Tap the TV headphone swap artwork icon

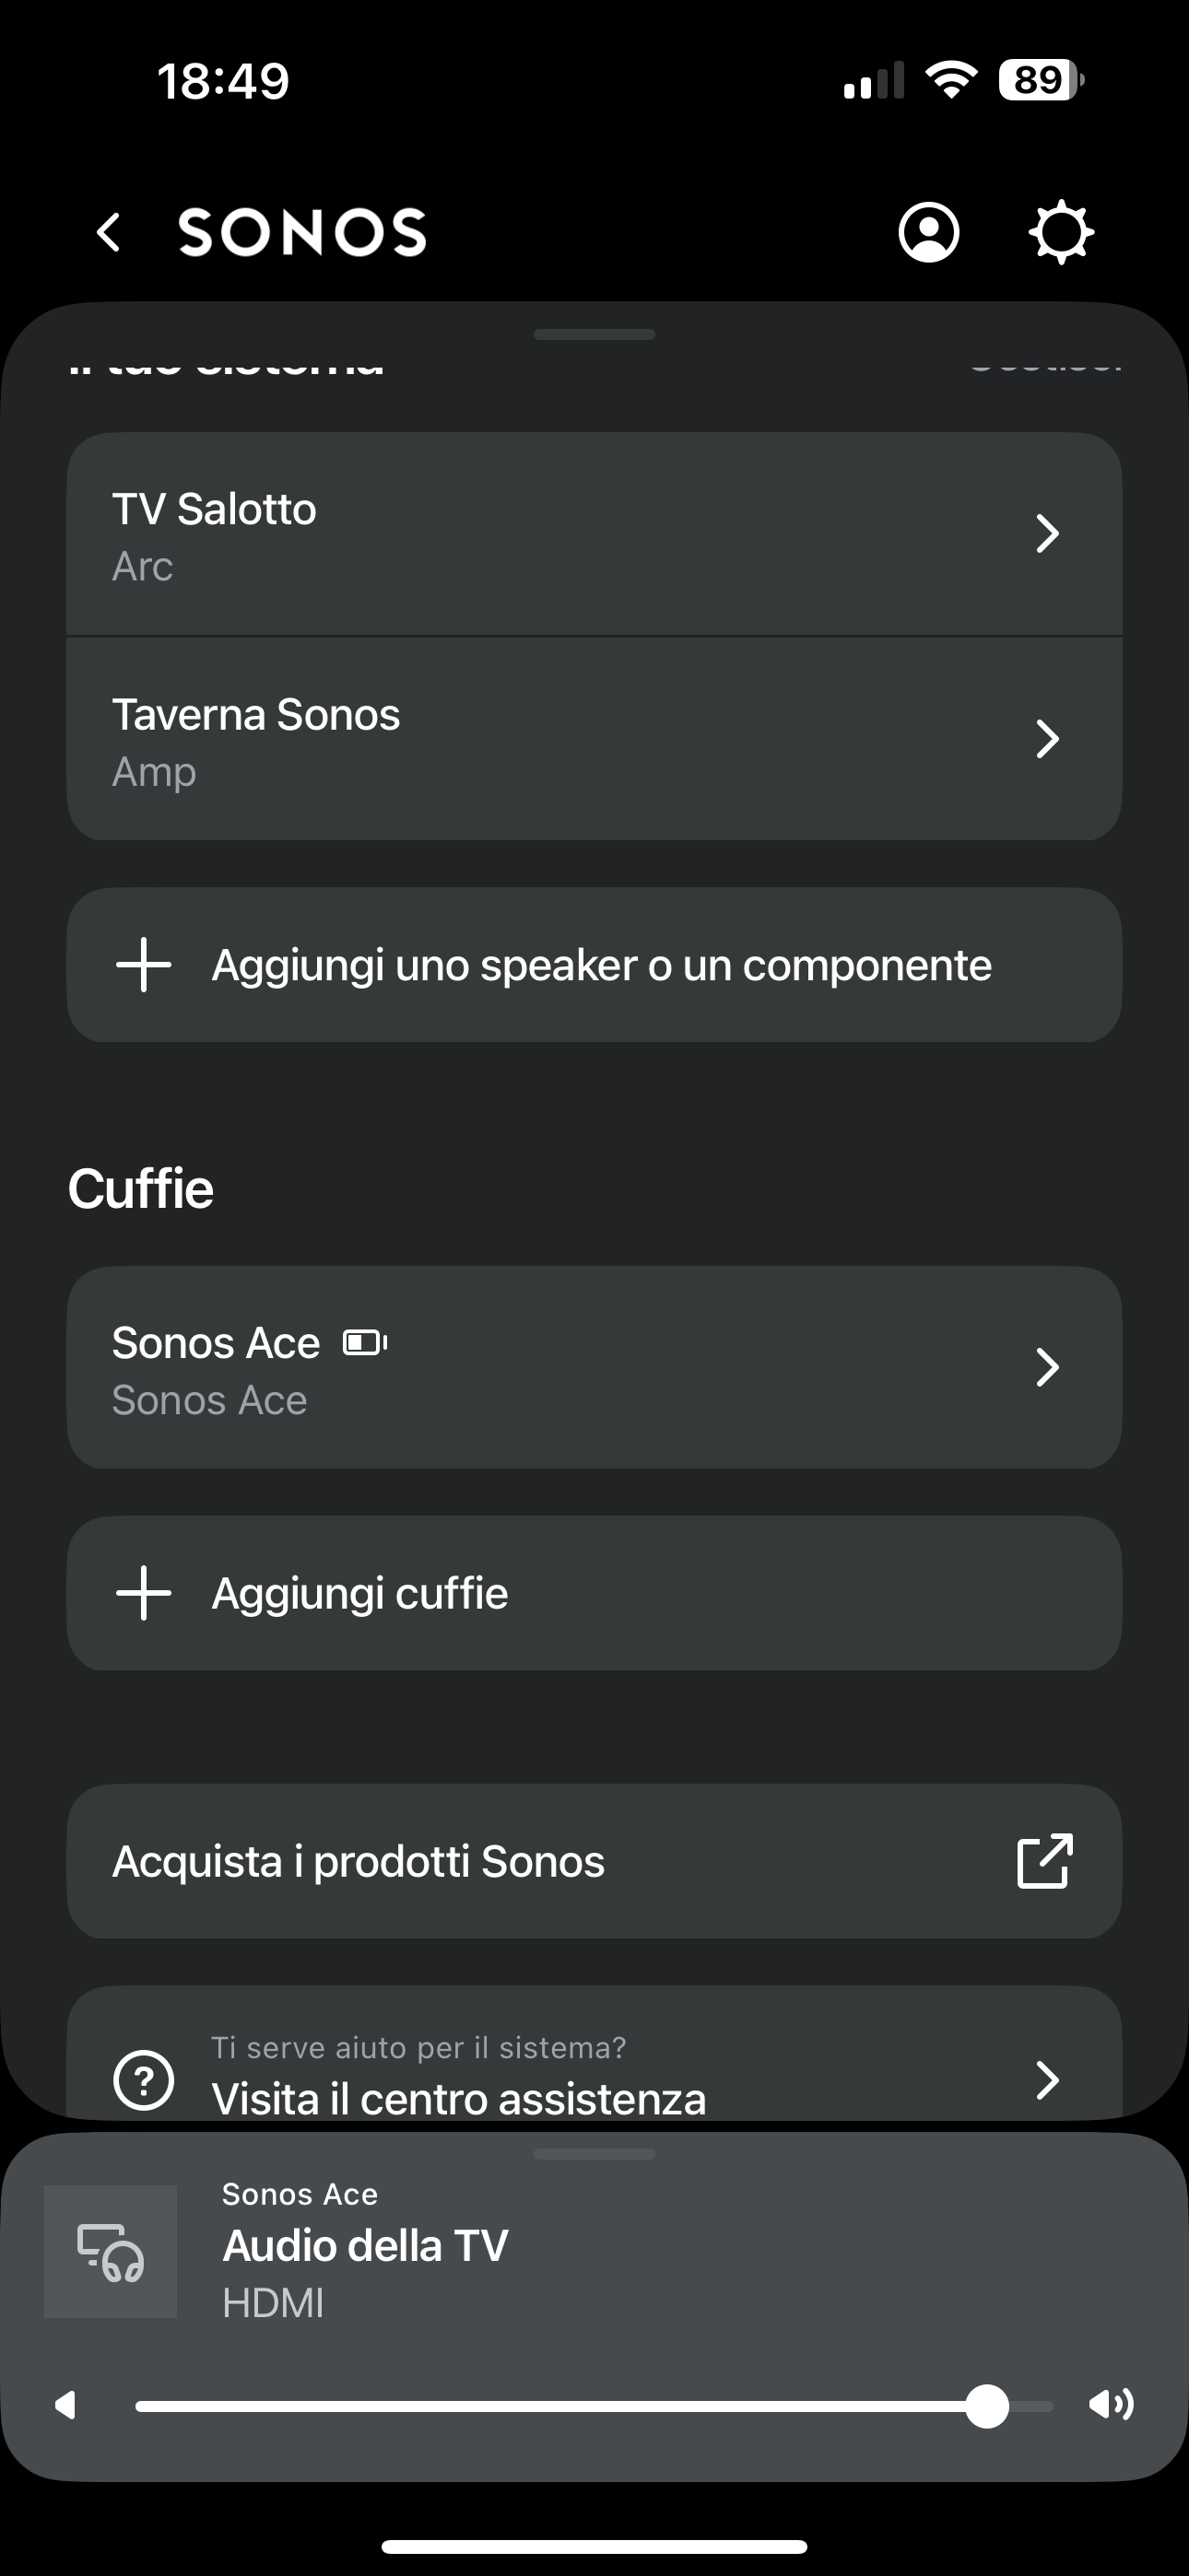(x=112, y=2252)
